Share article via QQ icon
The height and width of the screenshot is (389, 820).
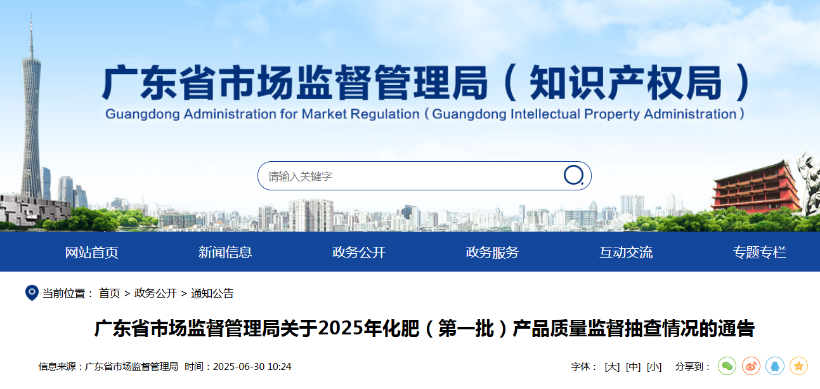point(775,366)
